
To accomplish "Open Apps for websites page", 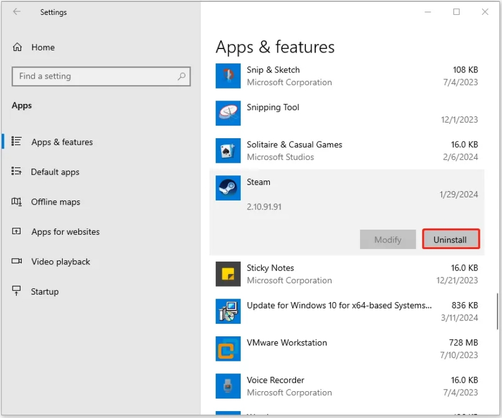I will 65,232.
